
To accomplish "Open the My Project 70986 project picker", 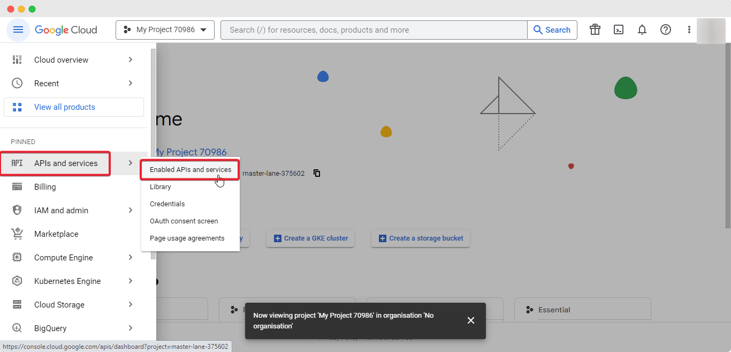I will coord(165,30).
